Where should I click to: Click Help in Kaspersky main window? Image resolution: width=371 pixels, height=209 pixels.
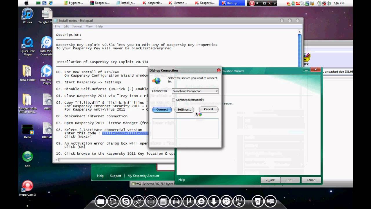tap(100, 176)
